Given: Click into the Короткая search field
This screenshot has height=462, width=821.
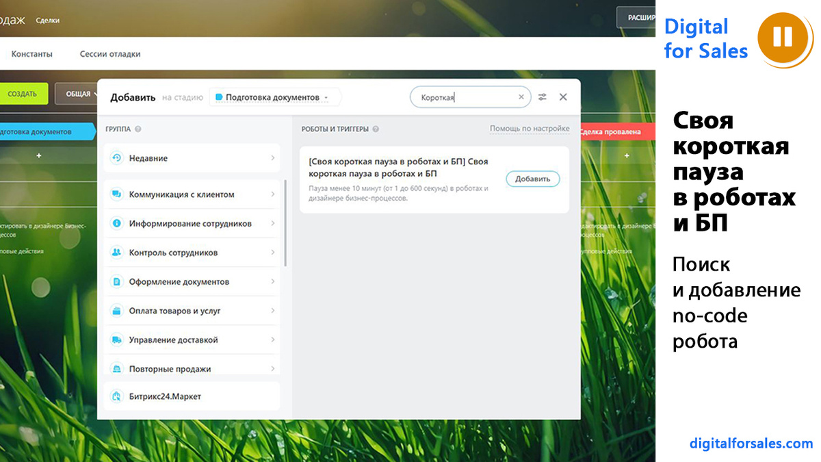Looking at the screenshot, I should [471, 97].
